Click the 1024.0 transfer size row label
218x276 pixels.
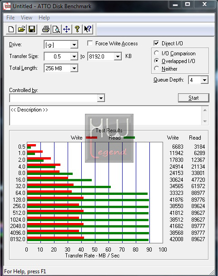18,220
